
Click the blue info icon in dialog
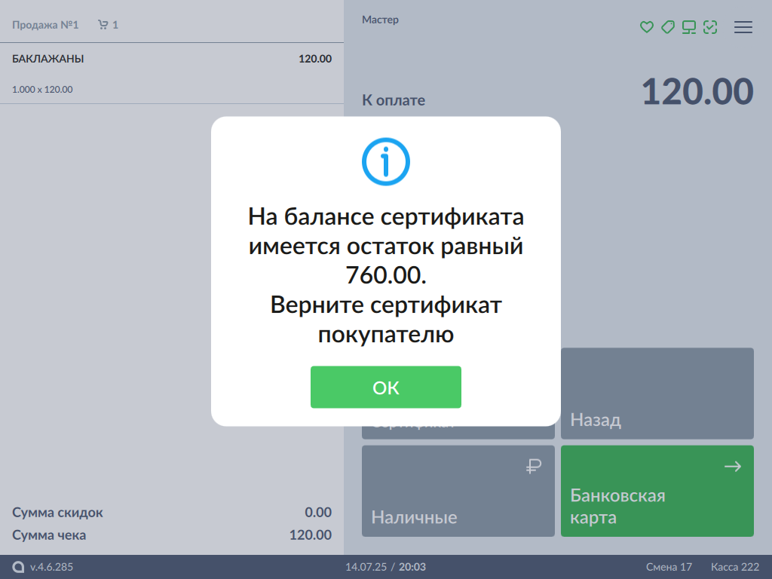(x=385, y=161)
